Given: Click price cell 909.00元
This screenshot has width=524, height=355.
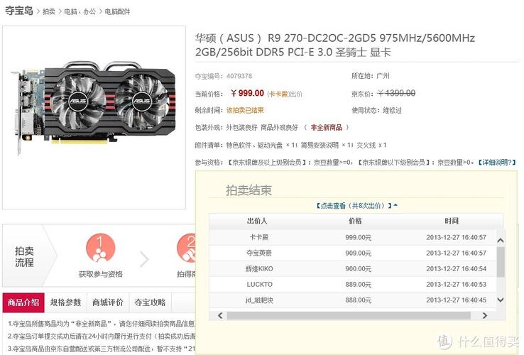Looking at the screenshot, I should [x=359, y=253].
